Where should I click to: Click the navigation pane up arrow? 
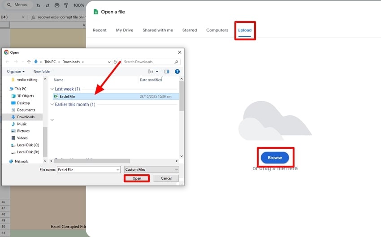coord(45,79)
